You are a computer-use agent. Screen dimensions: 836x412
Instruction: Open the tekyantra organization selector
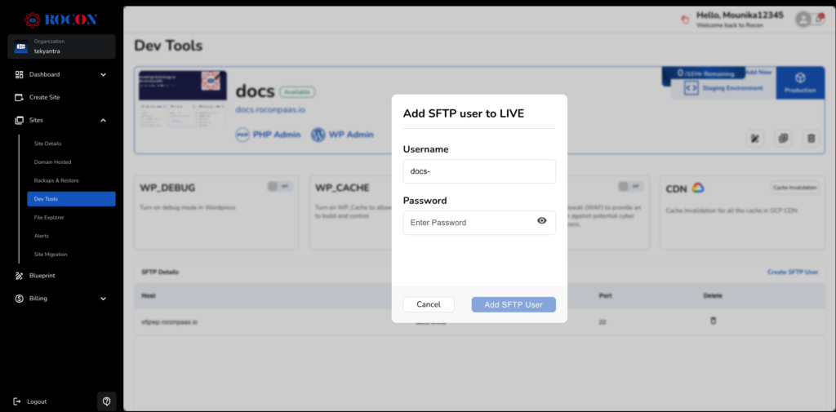click(x=61, y=47)
